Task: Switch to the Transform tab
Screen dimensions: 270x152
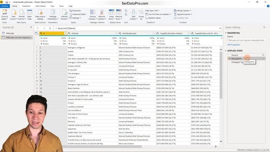Action: [26, 6]
